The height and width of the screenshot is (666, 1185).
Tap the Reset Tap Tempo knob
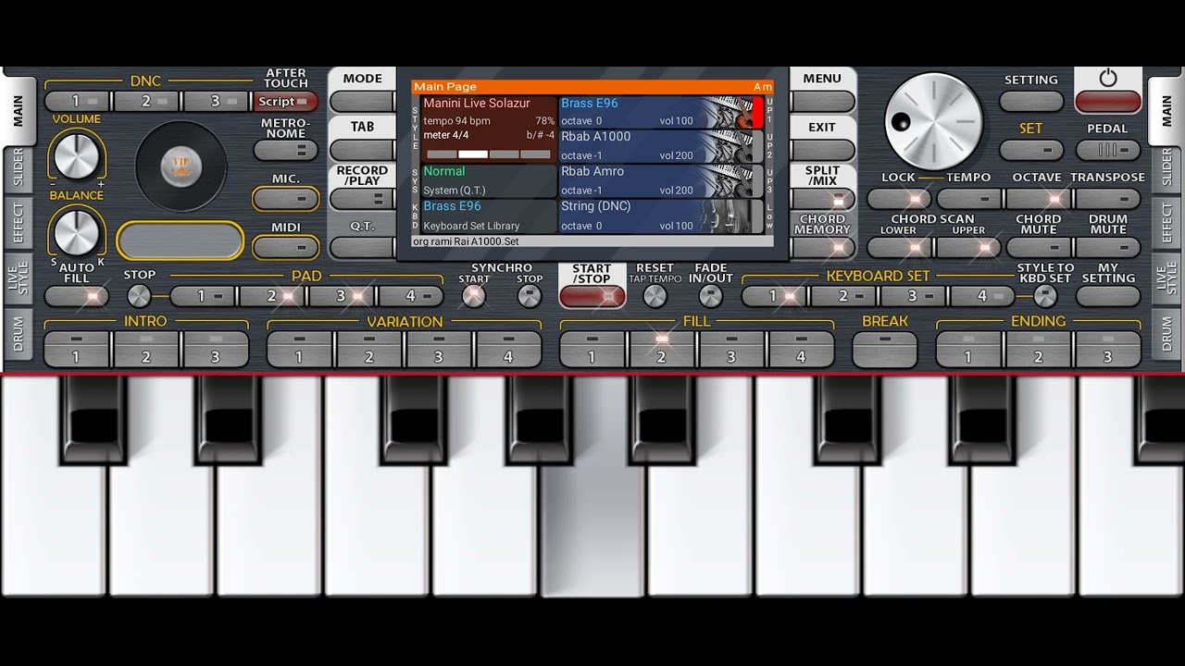(x=655, y=296)
